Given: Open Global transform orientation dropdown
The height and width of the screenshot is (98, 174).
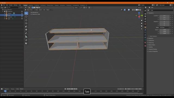Looking at the screenshot, I should (x=76, y=8).
